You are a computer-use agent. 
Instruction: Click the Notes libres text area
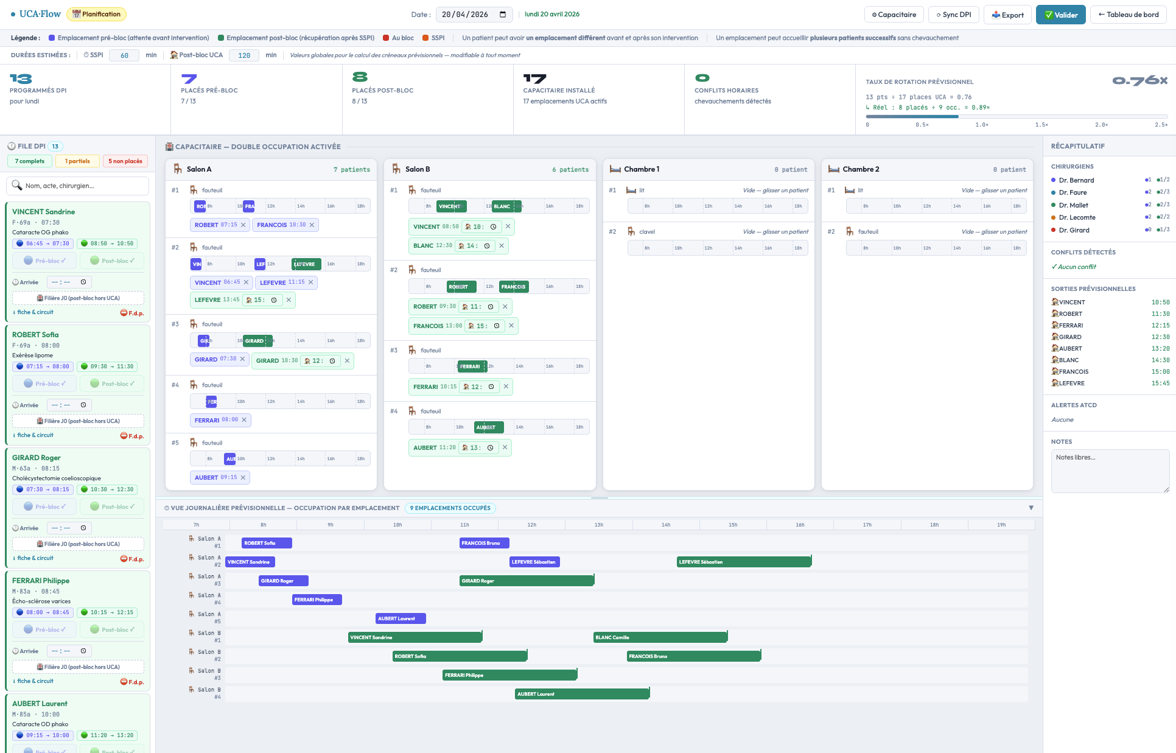(x=1110, y=471)
